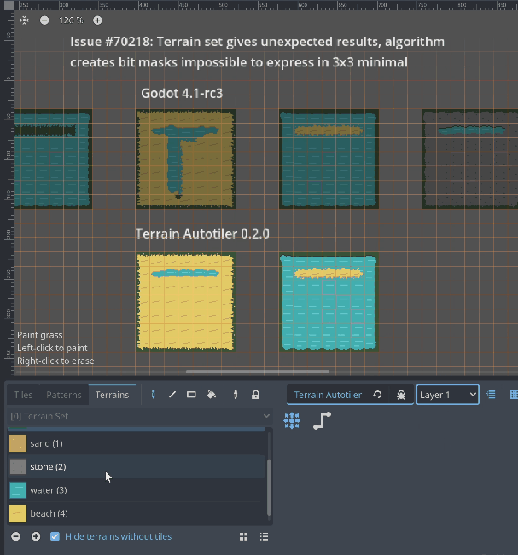Select the stone (2) terrain
Image resolution: width=518 pixels, height=555 pixels.
pyautogui.click(x=136, y=467)
